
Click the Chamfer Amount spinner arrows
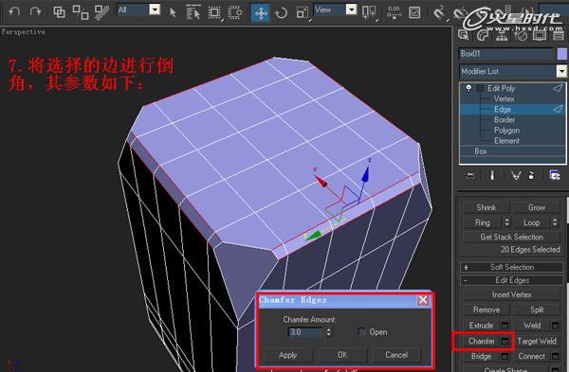point(328,332)
